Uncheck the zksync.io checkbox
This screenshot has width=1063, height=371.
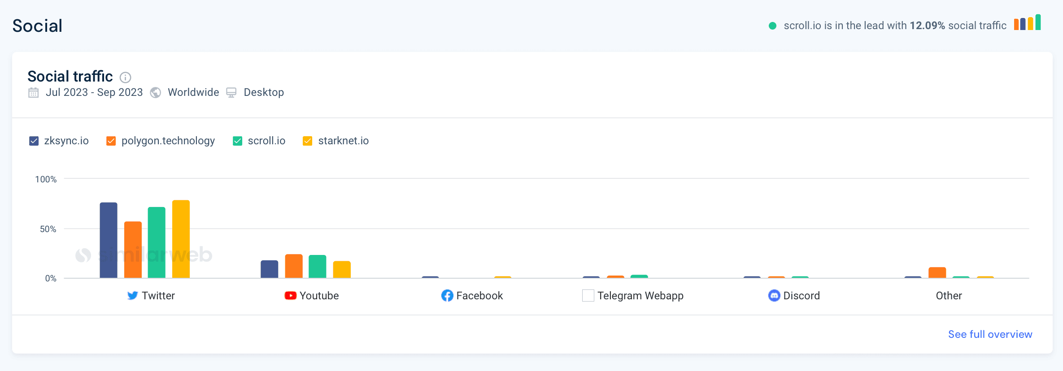(34, 141)
